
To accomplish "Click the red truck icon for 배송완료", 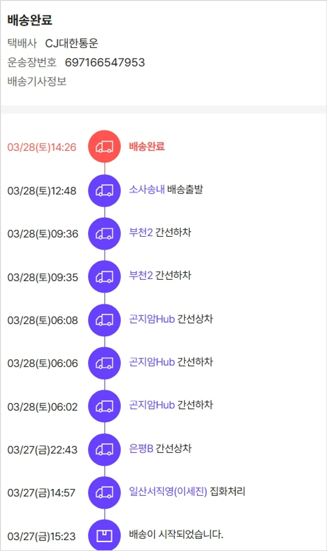I will [x=104, y=147].
